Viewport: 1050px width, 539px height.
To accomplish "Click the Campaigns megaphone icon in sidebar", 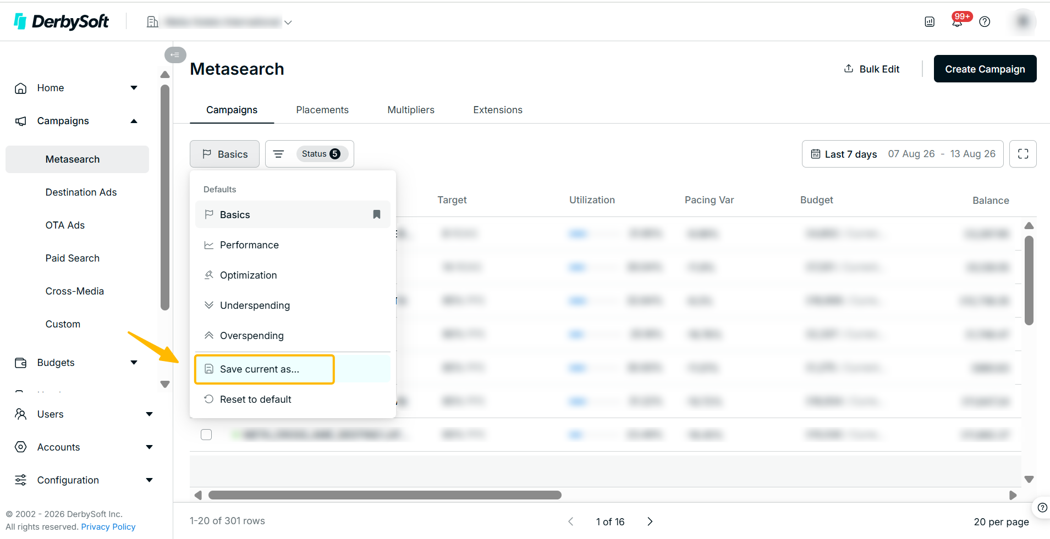I will [21, 121].
